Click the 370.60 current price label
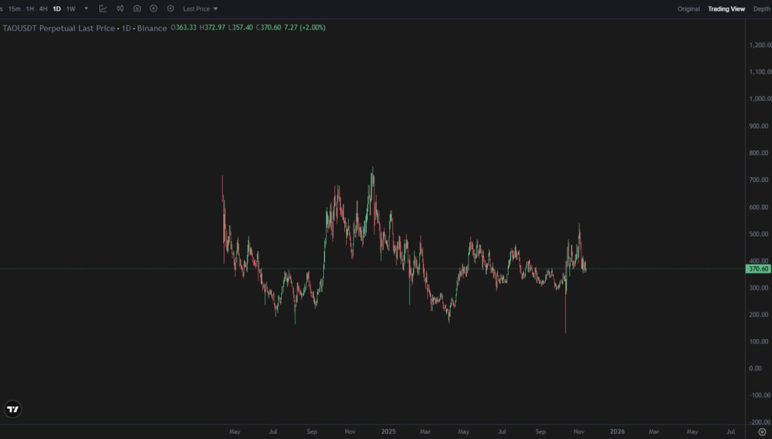Image resolution: width=772 pixels, height=439 pixels. coord(758,269)
